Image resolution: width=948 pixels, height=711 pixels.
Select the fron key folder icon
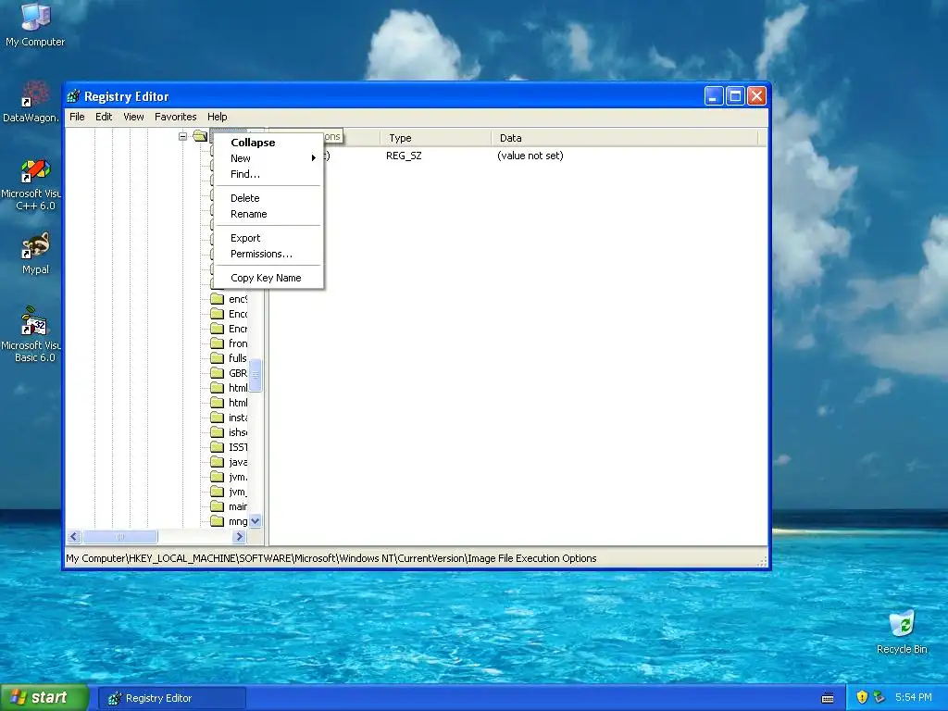(217, 343)
